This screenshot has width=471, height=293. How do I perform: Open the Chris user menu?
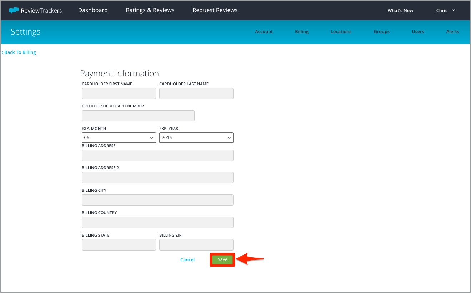446,10
